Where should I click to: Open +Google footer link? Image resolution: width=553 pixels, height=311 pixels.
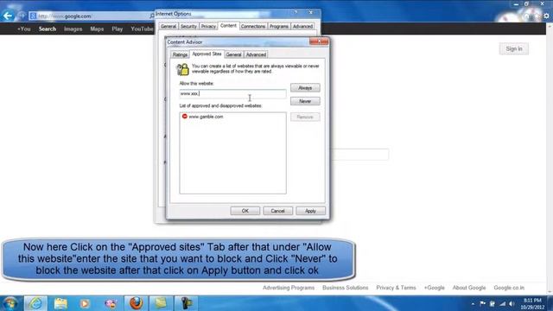[x=434, y=288]
